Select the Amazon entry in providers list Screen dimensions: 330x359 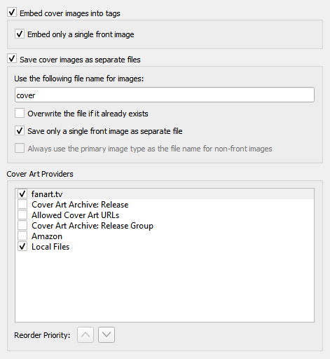(x=165, y=236)
